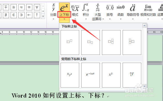Click the 常用的下标和上标 section header
The image size is (163, 101).
click(74, 59)
